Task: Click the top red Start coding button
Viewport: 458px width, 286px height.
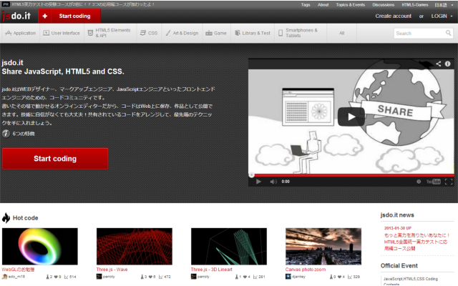Action: pos(69,16)
